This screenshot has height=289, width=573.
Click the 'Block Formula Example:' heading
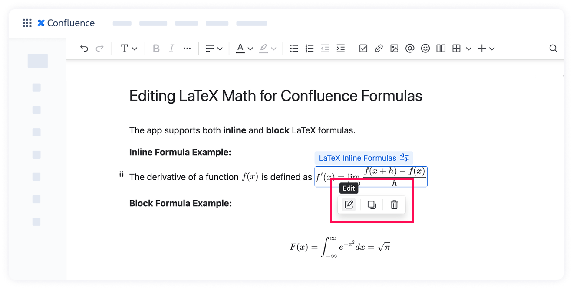pyautogui.click(x=181, y=203)
